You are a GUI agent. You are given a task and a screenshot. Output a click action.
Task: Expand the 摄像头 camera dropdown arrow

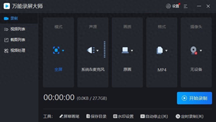(201, 51)
